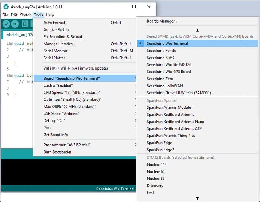Select Seeeduino Femto board
The width and height of the screenshot is (260, 202).
pos(197,51)
